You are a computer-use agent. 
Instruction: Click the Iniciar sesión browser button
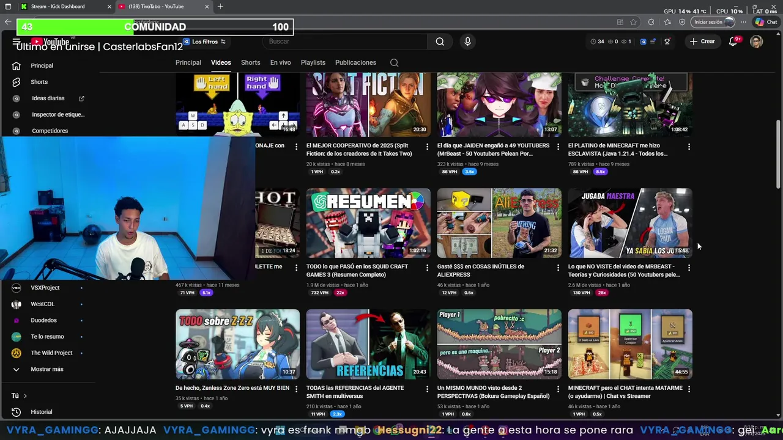tap(713, 22)
